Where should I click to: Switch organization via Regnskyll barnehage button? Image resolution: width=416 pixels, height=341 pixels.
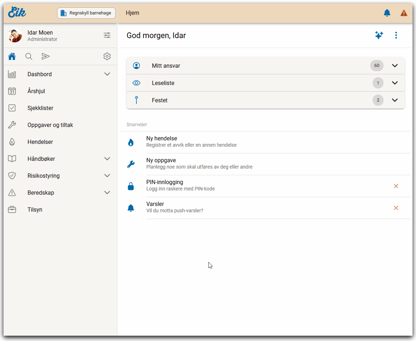click(86, 13)
